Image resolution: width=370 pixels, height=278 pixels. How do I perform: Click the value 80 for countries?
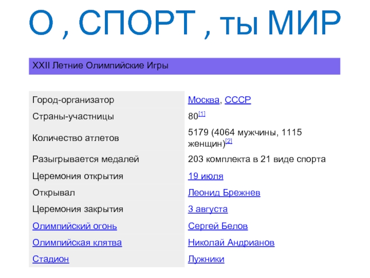point(193,117)
